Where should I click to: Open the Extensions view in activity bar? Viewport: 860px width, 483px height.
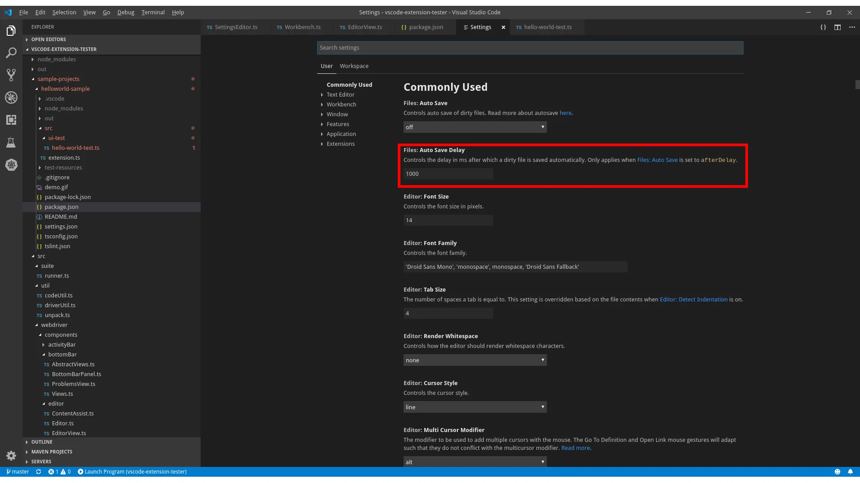pos(11,120)
